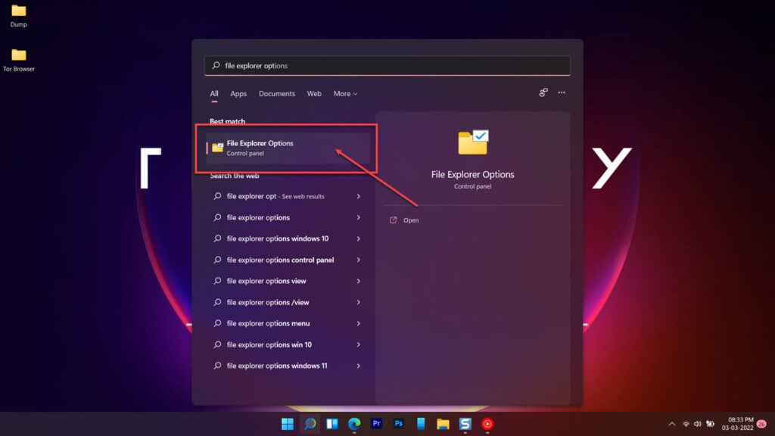Select 'file explorer options view' suggestion
Image resolution: width=775 pixels, height=436 pixels.
tap(288, 282)
